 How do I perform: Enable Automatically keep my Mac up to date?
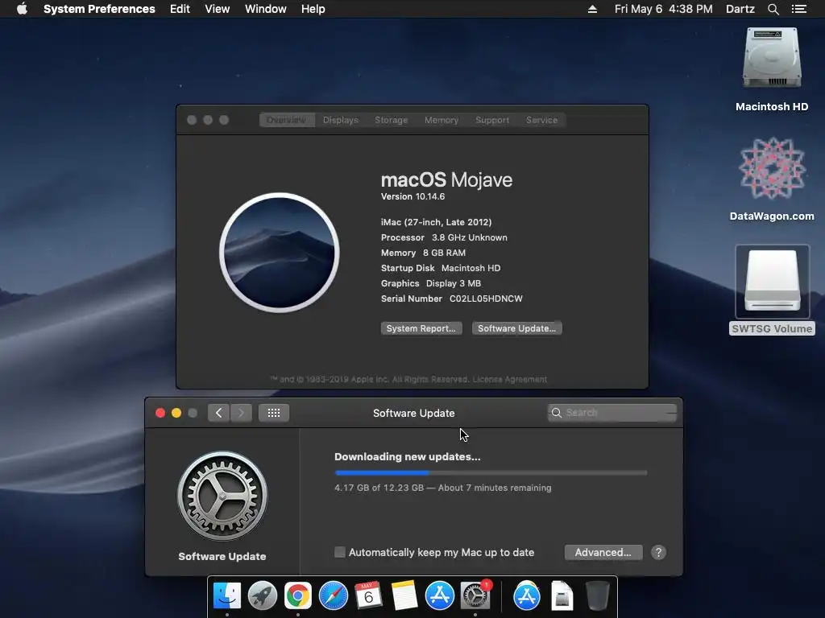point(340,552)
